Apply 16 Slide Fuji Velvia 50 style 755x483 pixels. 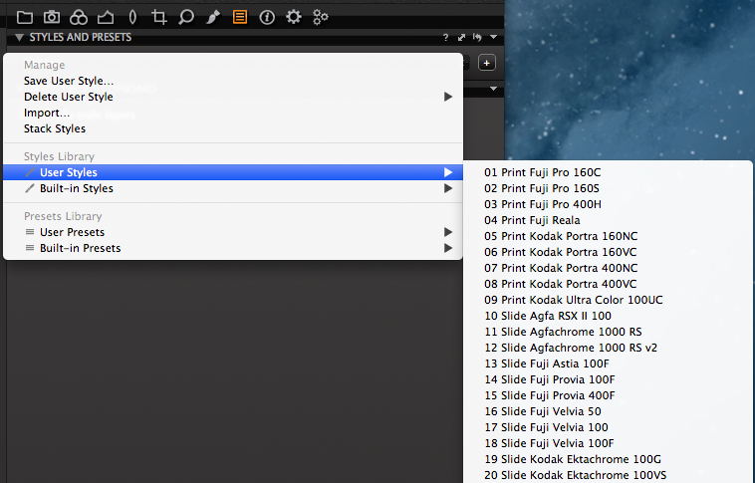[608, 410]
